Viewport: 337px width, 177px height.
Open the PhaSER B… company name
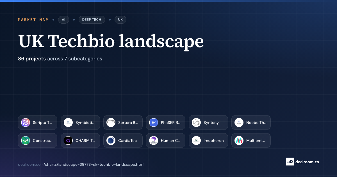coord(171,122)
